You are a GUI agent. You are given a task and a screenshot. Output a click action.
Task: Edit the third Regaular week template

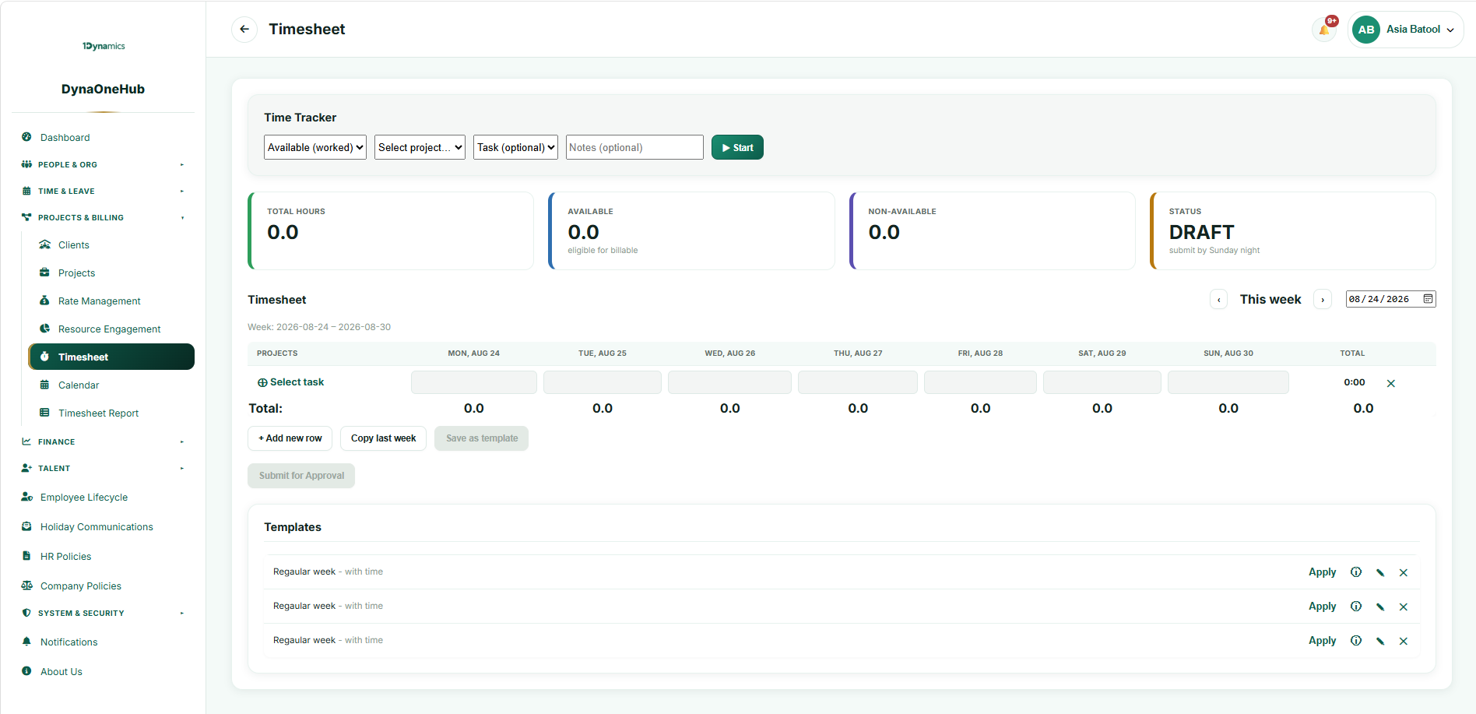coord(1380,641)
